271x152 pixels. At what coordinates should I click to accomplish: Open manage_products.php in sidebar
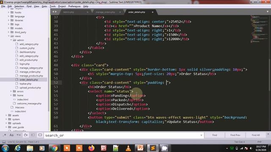click(31, 76)
